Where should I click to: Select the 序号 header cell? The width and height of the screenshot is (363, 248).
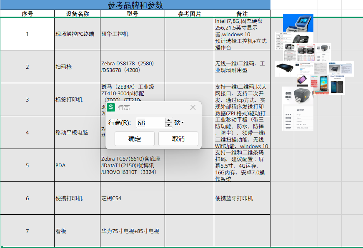coord(28,14)
